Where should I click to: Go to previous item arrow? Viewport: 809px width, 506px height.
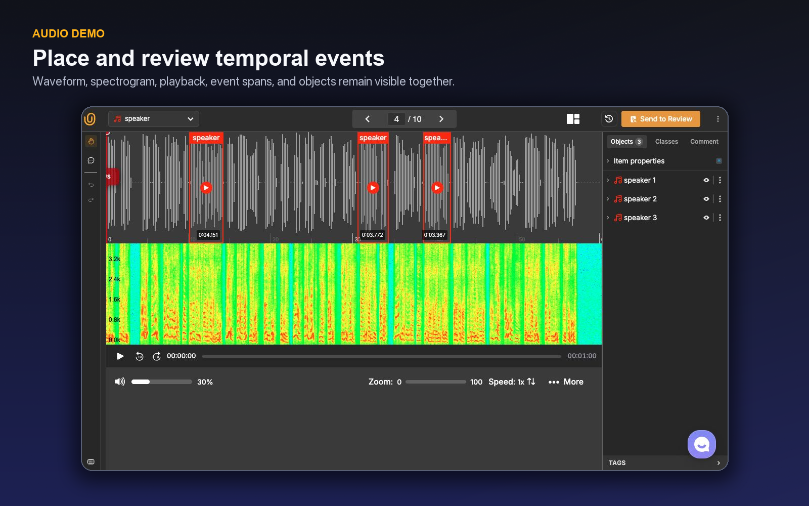pos(368,119)
